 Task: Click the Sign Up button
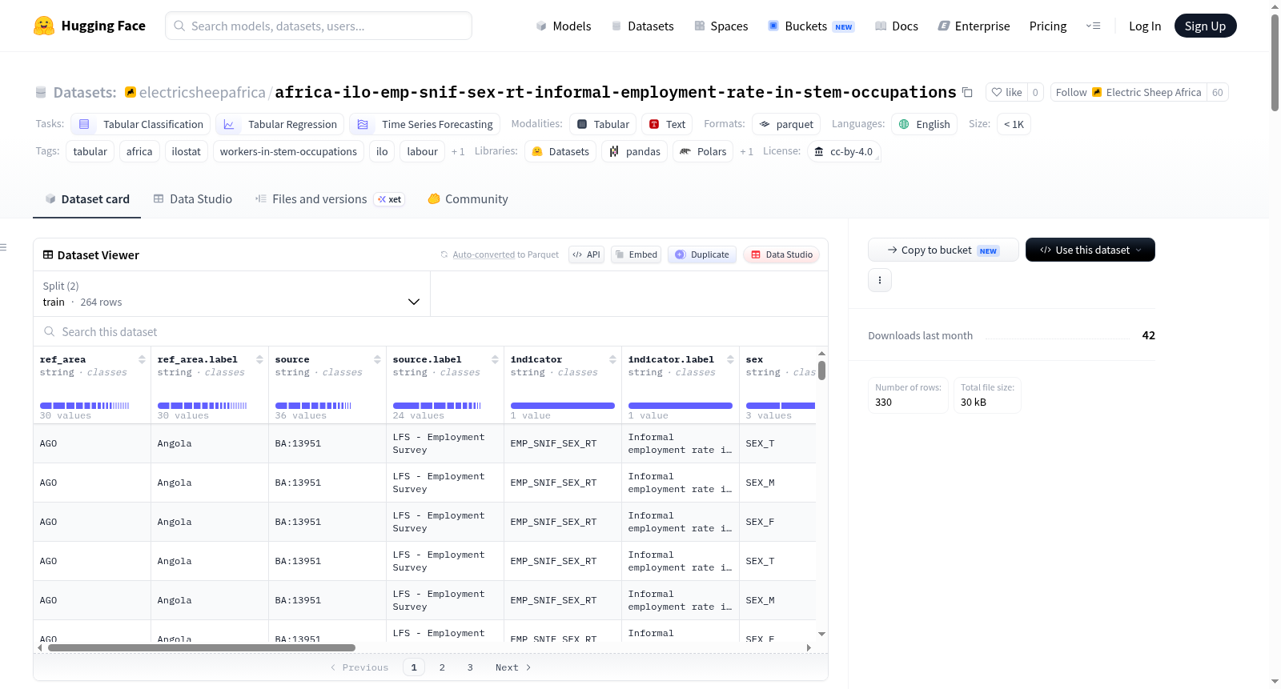pyautogui.click(x=1206, y=26)
